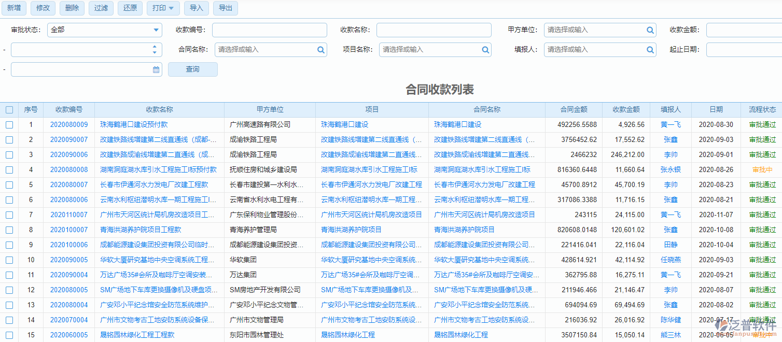Click the 删除 delete button

[72, 8]
